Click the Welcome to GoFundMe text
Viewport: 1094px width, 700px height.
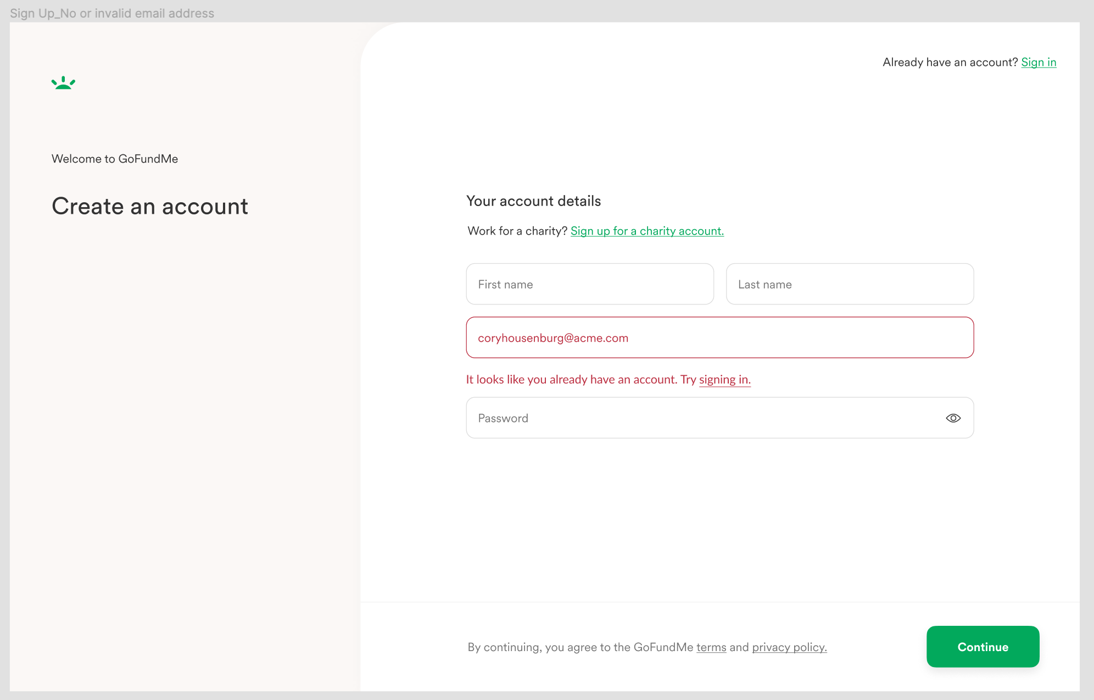coord(114,159)
